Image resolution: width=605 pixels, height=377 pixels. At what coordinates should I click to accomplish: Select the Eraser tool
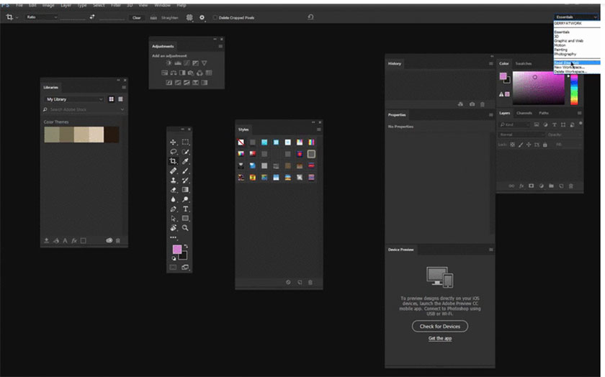coord(174,190)
